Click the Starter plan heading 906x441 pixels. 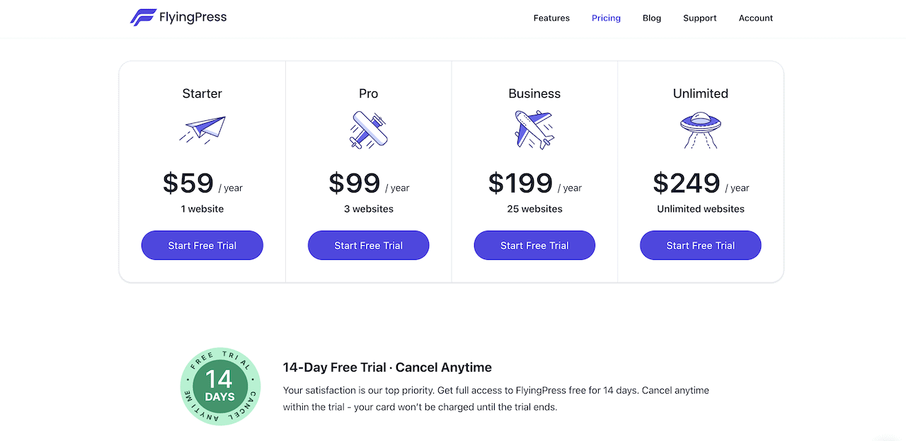(x=202, y=93)
